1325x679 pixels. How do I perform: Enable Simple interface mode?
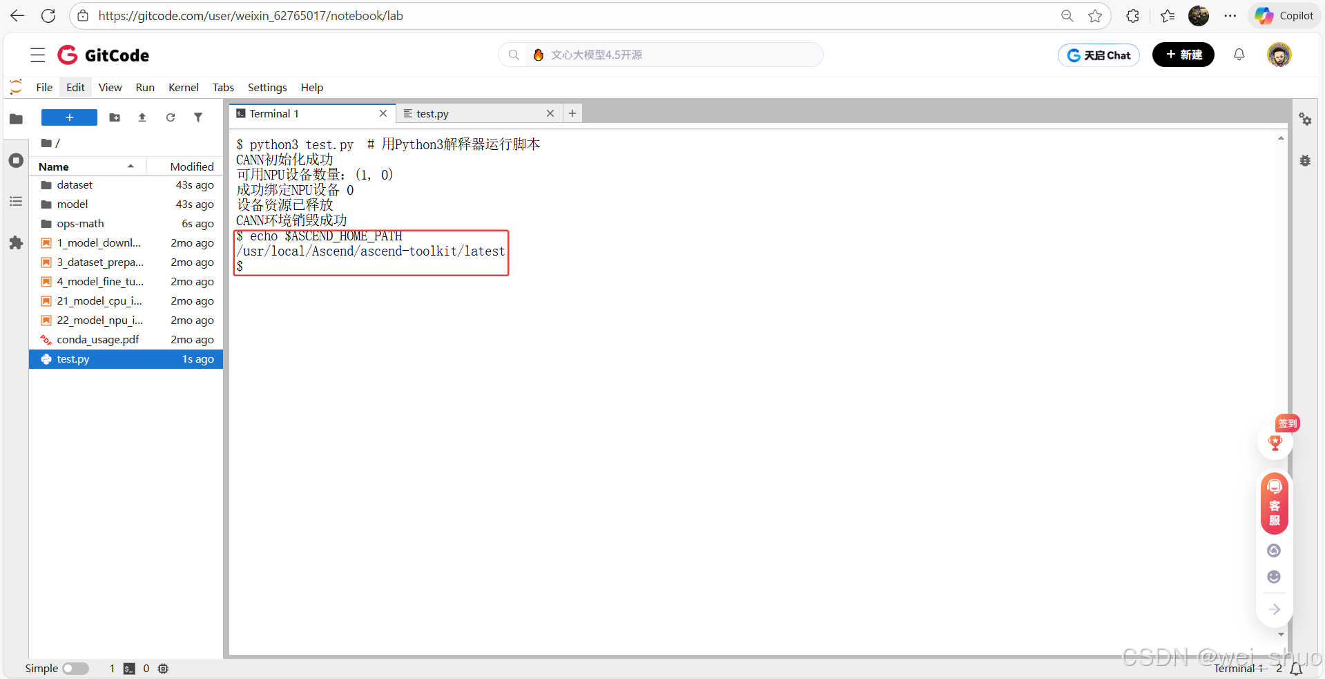76,668
